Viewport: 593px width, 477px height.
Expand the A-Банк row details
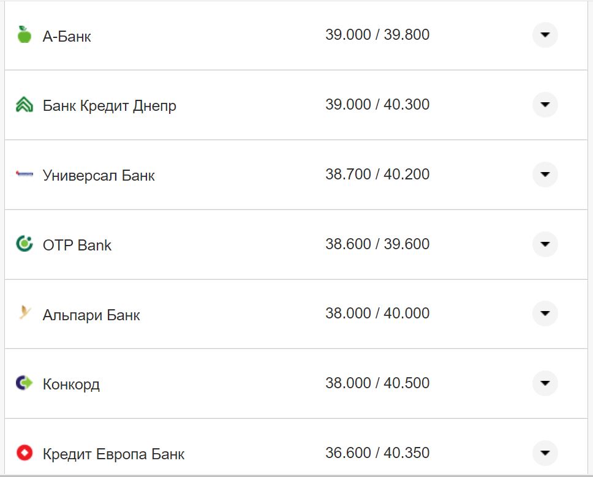545,35
